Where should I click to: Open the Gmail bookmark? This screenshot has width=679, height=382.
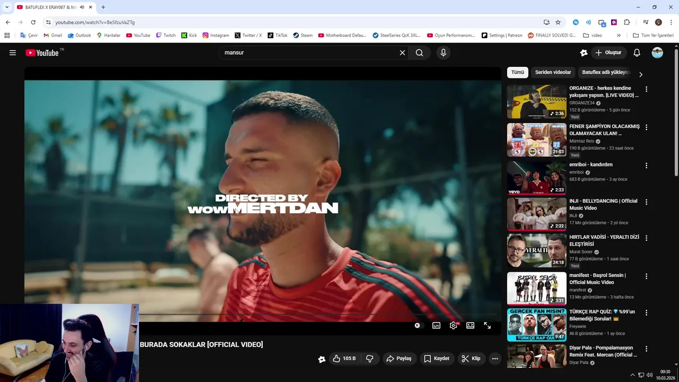(53, 36)
